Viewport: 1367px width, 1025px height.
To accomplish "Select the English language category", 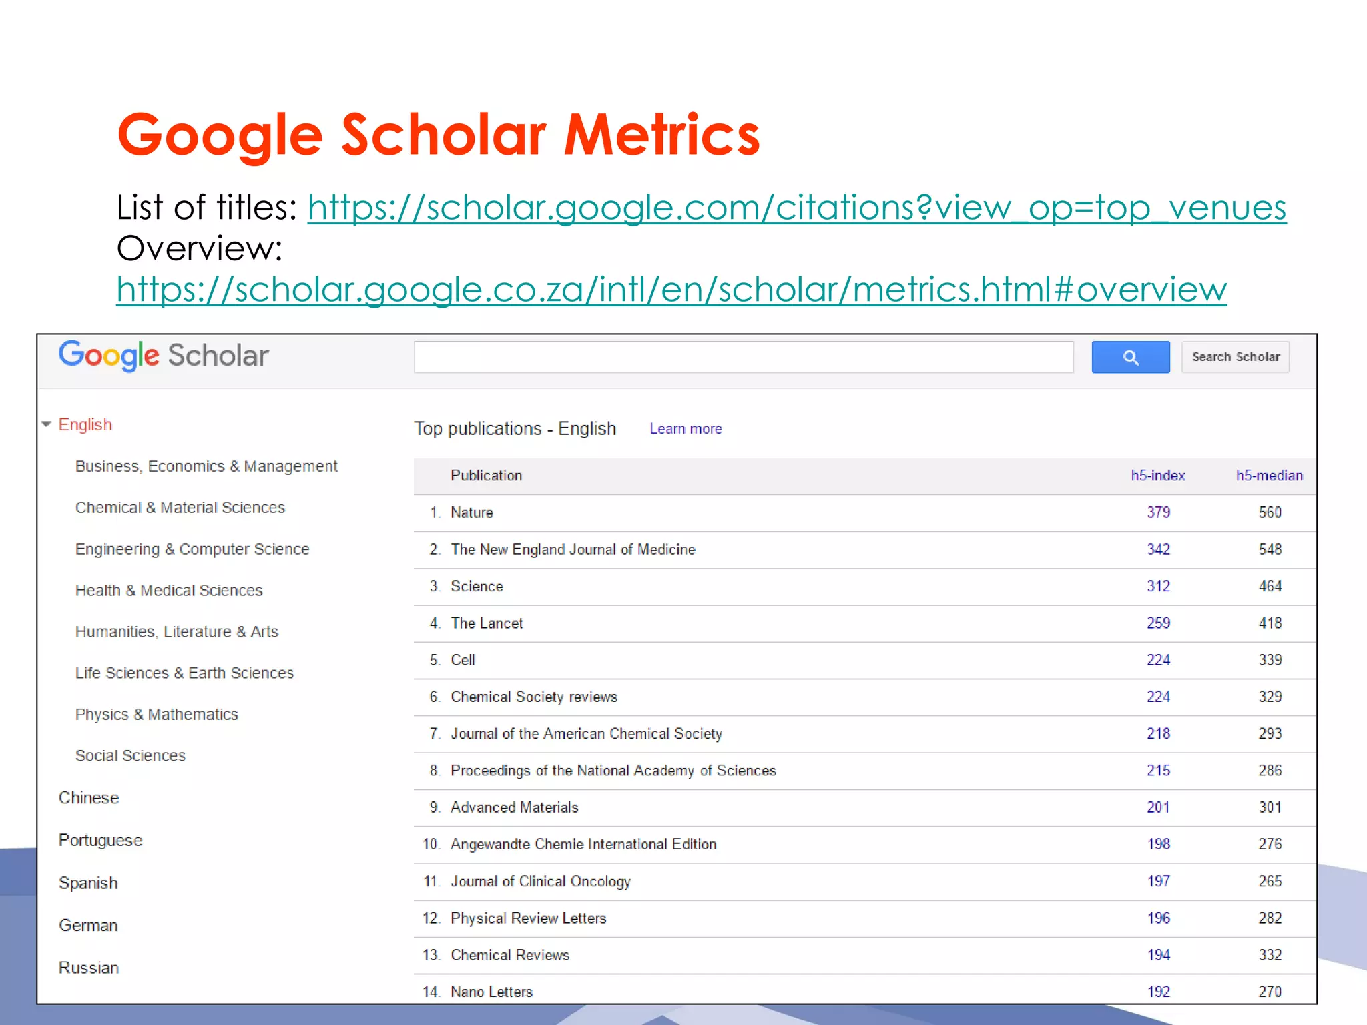I will (x=85, y=424).
